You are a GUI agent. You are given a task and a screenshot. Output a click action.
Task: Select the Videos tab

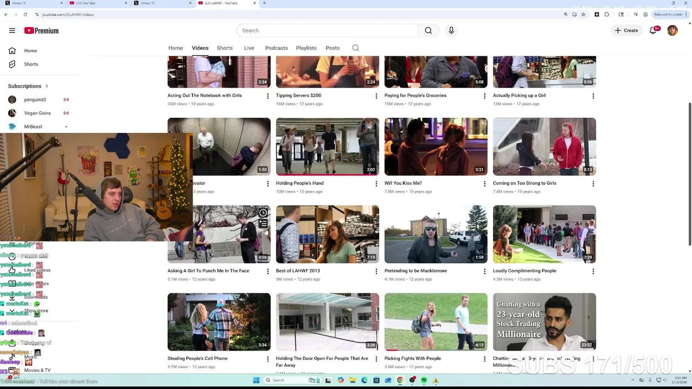pyautogui.click(x=200, y=48)
